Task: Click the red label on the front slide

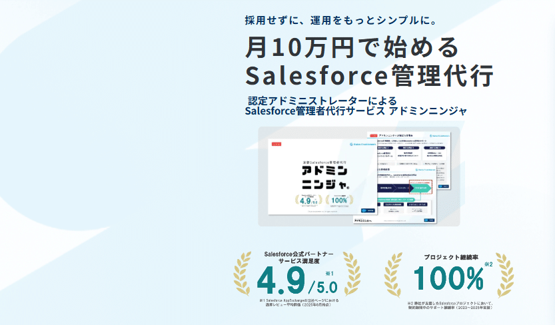Action: click(x=274, y=143)
